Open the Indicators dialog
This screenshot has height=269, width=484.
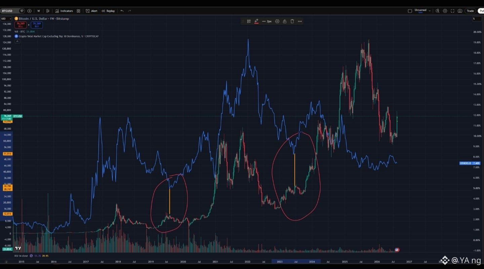(x=64, y=11)
